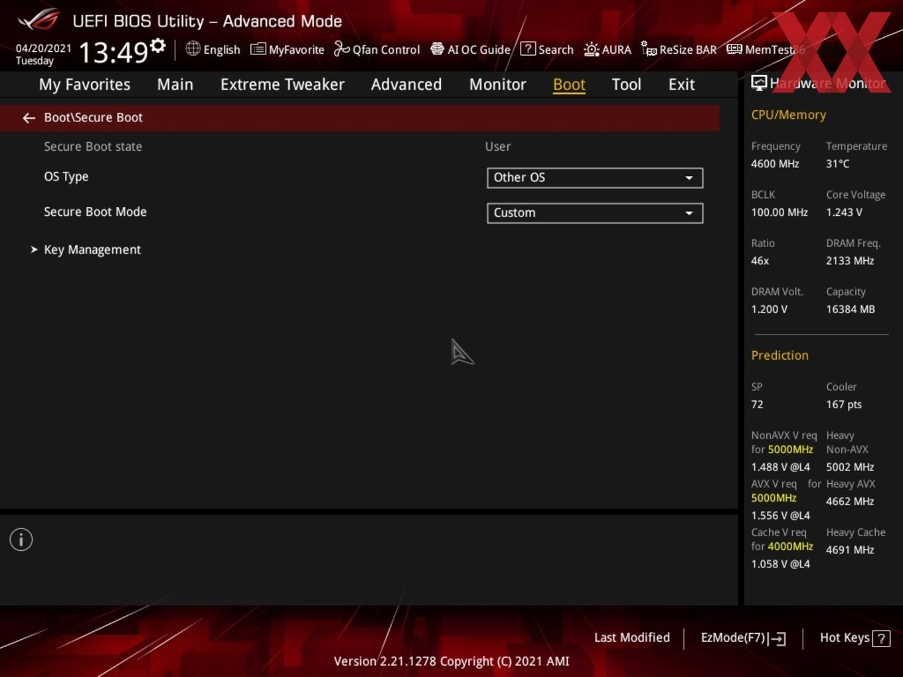The height and width of the screenshot is (677, 903).
Task: Click the info circle icon
Action: click(x=21, y=540)
